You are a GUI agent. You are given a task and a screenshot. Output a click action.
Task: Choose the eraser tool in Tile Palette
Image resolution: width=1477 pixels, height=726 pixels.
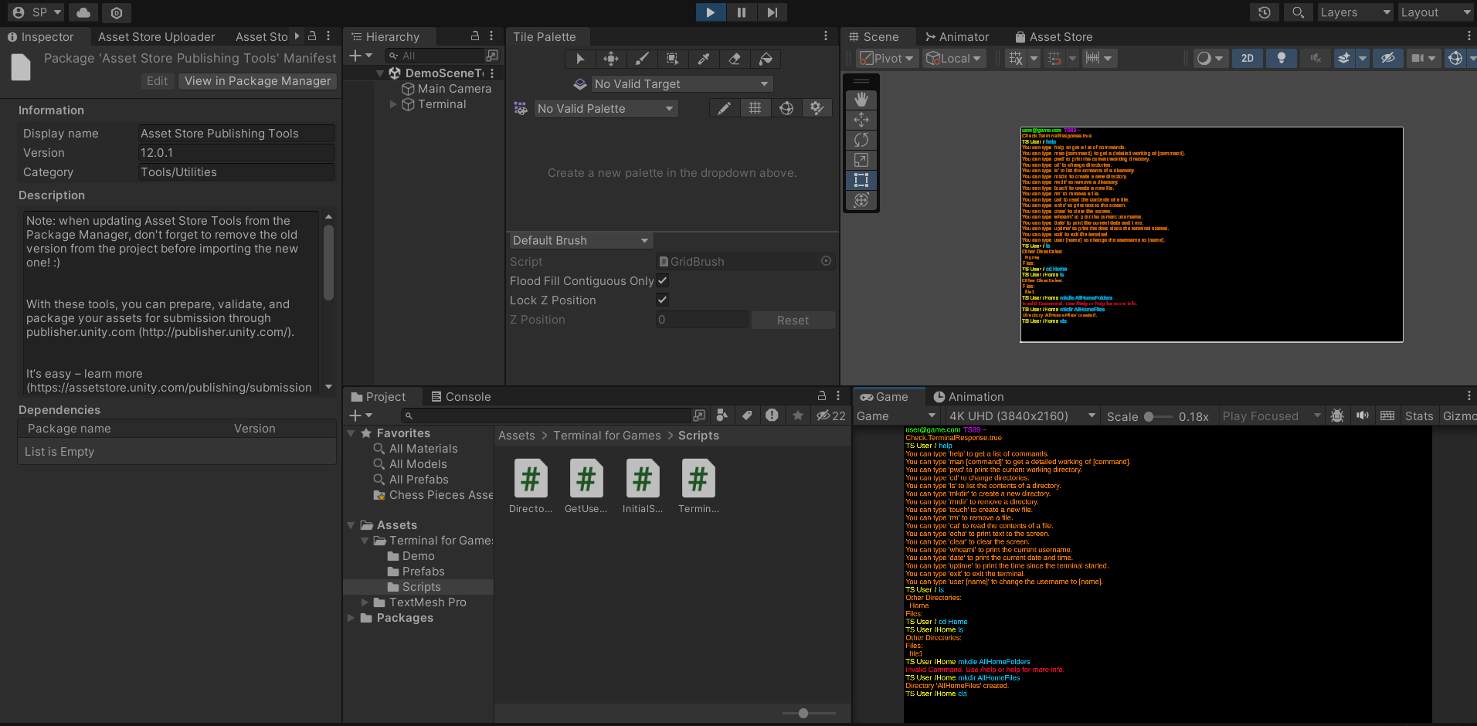[735, 59]
